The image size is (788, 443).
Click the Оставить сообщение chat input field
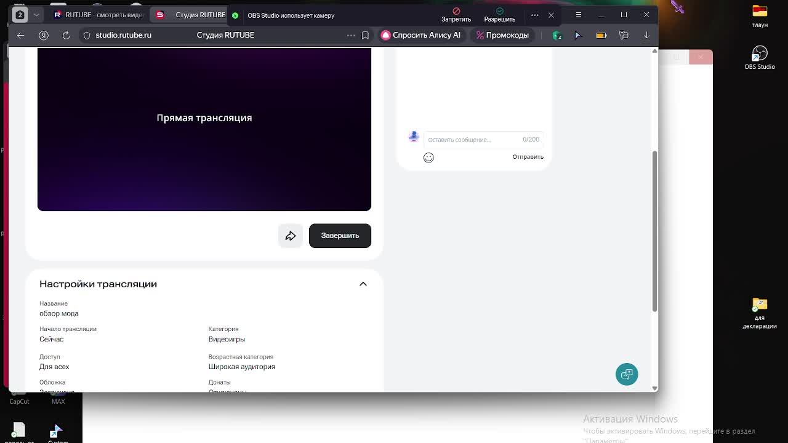[483, 140]
